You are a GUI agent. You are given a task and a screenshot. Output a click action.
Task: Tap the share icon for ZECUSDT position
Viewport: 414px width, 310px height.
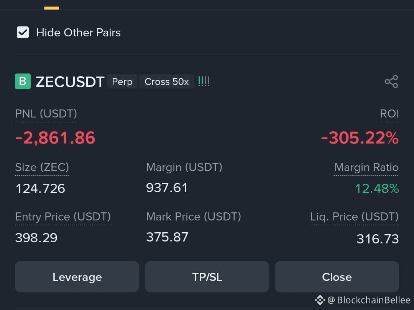391,82
